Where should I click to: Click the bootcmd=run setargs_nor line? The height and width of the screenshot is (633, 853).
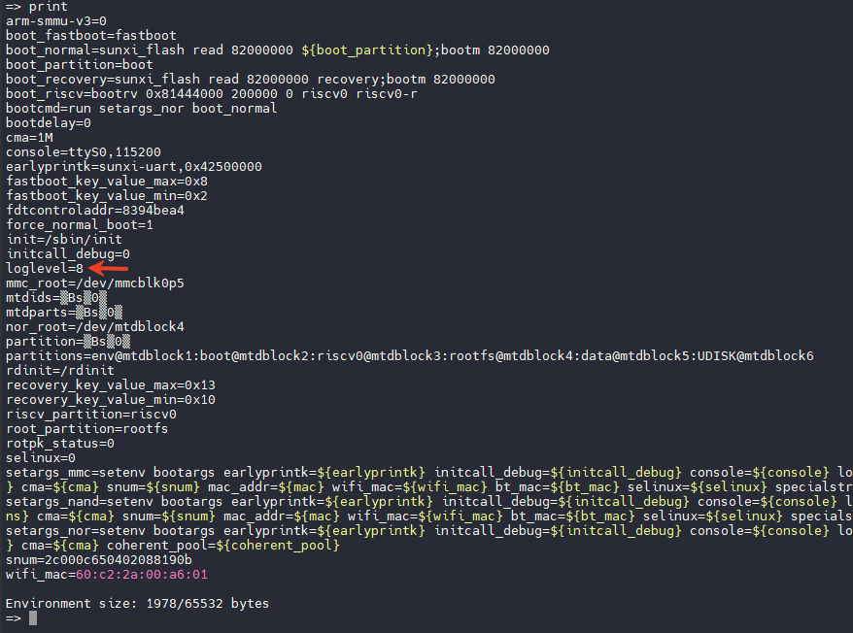(x=142, y=108)
